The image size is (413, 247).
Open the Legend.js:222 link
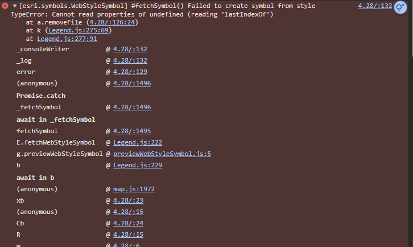[x=138, y=142]
